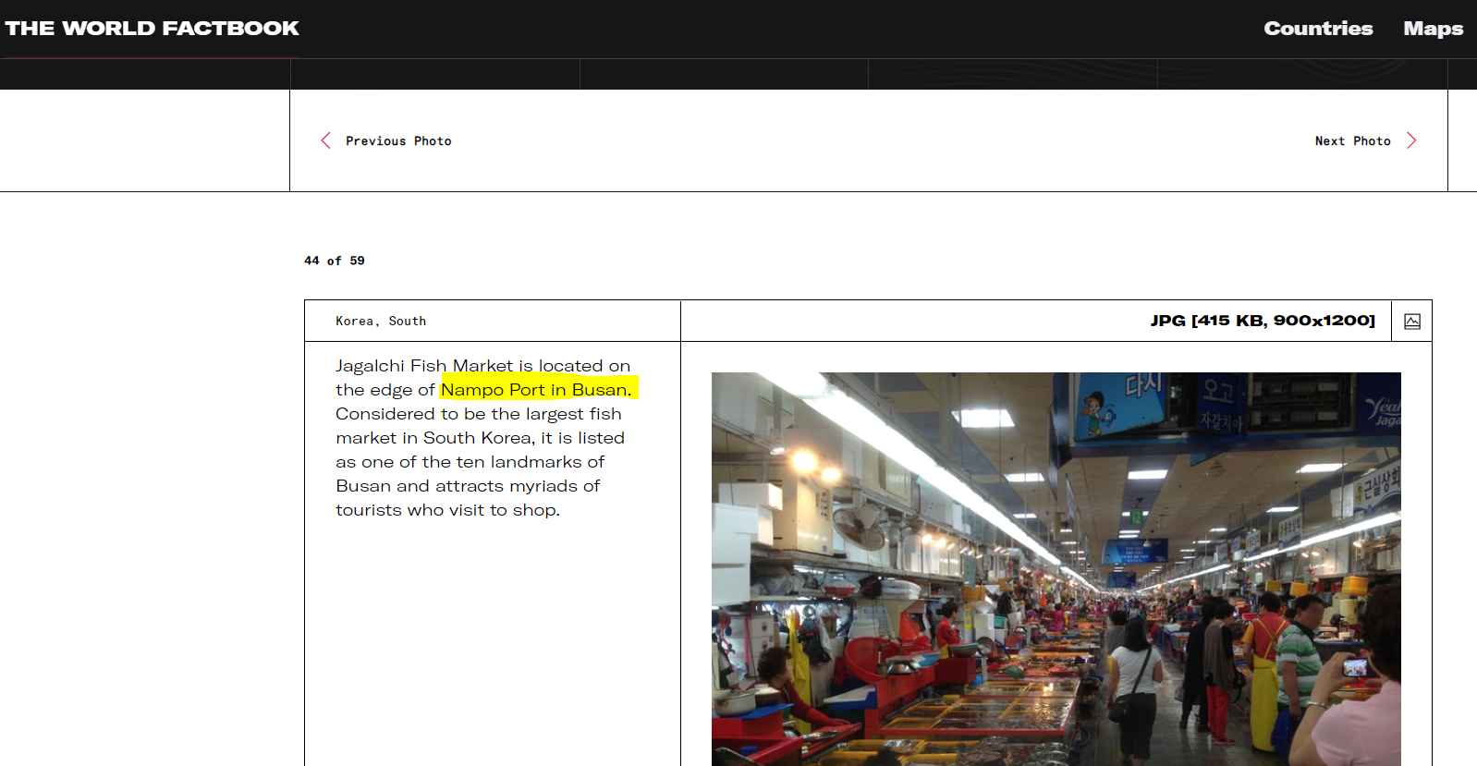Go to Previous Photo text link
The height and width of the screenshot is (766, 1477).
pyautogui.click(x=398, y=141)
